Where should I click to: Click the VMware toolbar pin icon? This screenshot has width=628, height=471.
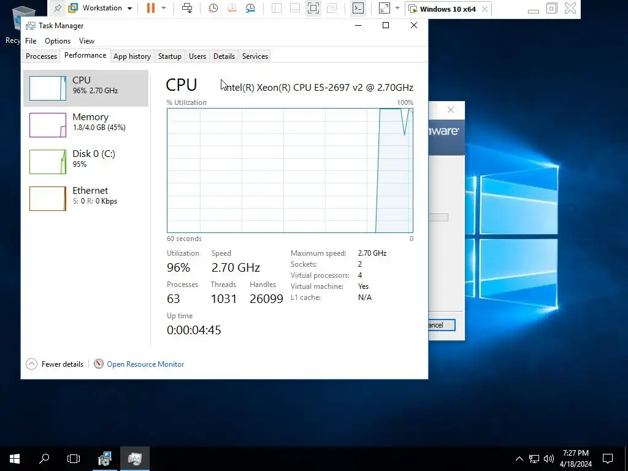(x=58, y=8)
